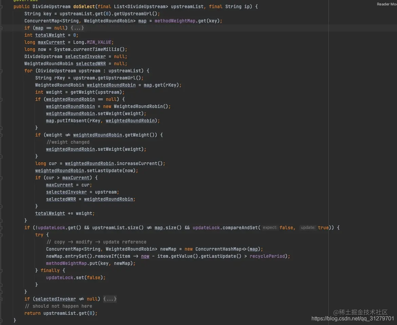Expand folded block after 'if (map == null)'

point(77,28)
